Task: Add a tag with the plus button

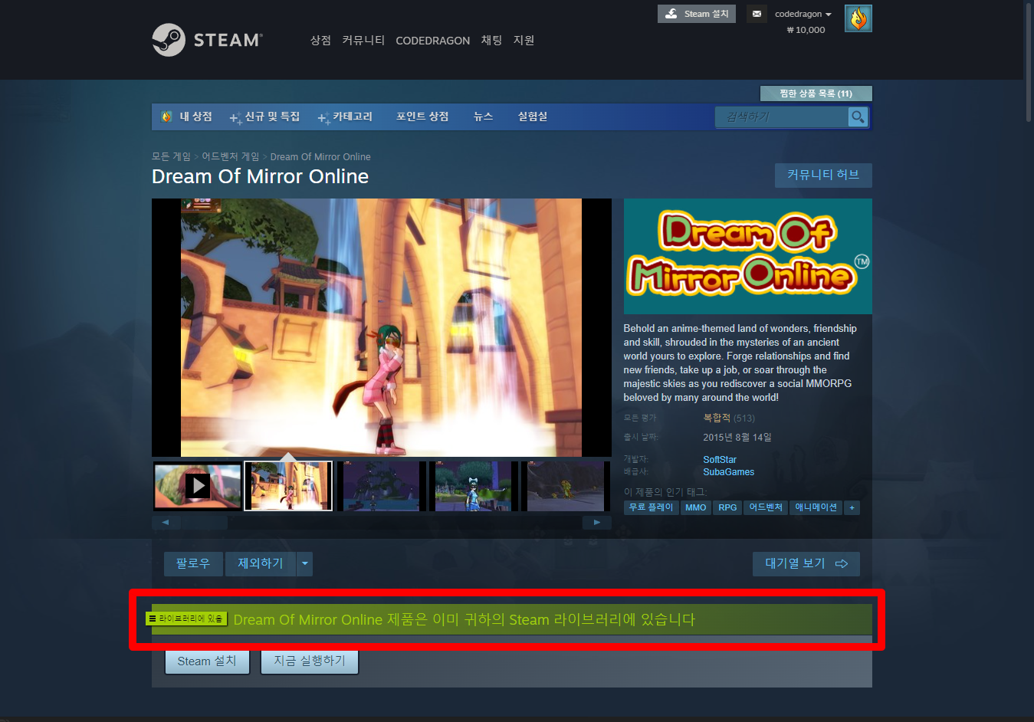Action: 852,507
